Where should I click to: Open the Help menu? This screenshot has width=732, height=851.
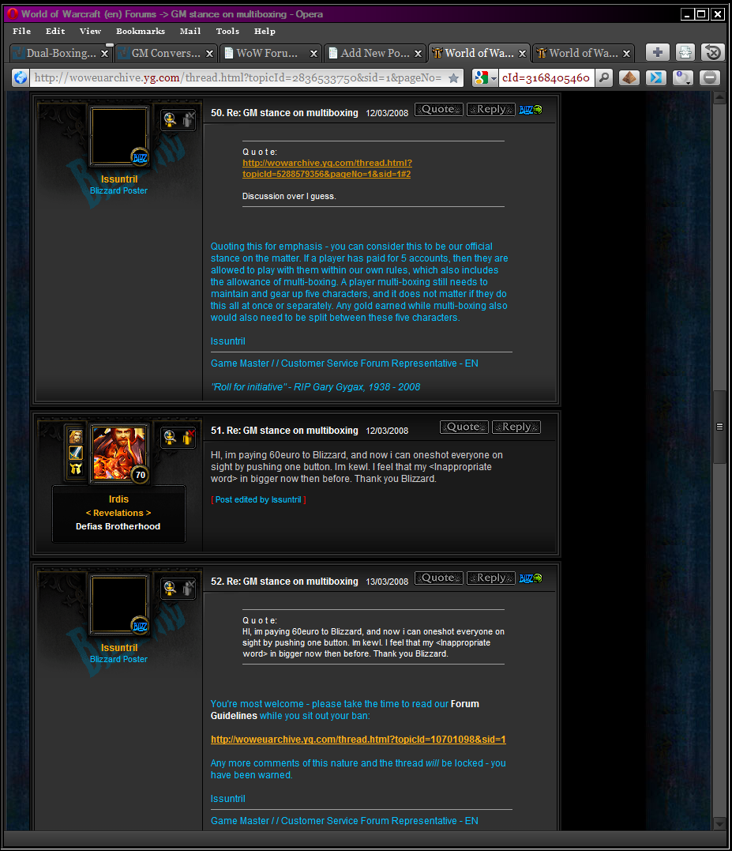(265, 31)
